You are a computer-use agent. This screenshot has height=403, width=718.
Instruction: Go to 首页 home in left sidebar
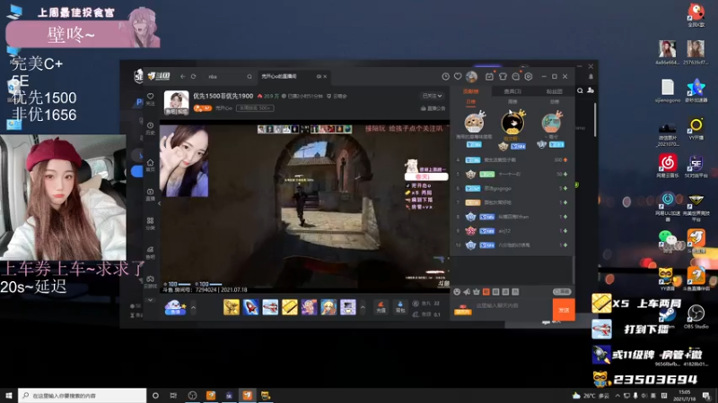pos(150,165)
